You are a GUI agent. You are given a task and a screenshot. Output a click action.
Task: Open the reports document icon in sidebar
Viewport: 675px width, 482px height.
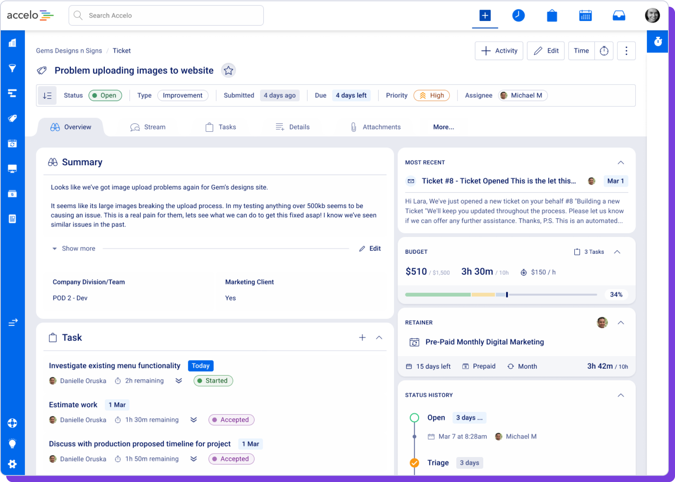(x=12, y=219)
